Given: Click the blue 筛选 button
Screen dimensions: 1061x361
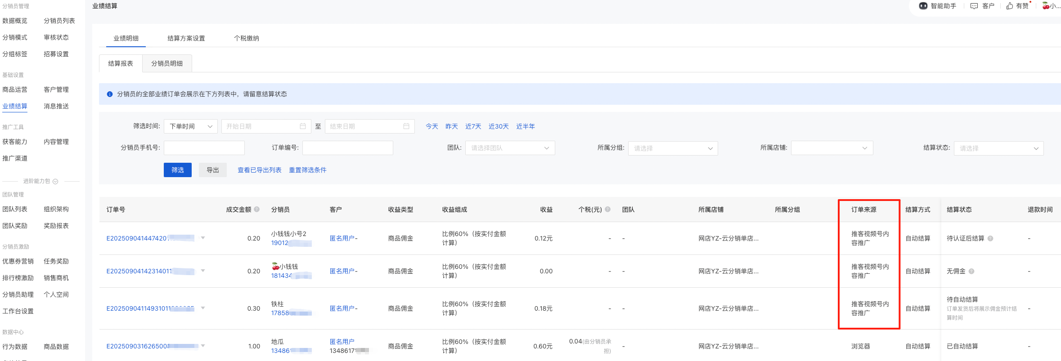Looking at the screenshot, I should coord(178,170).
